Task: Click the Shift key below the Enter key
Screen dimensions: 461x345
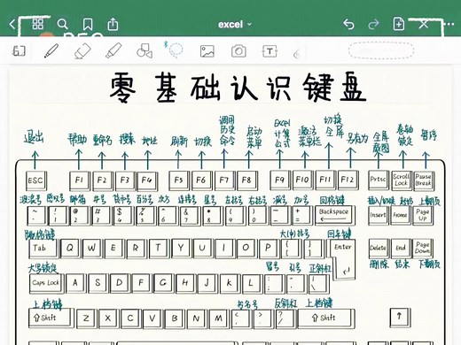Action: (x=326, y=318)
